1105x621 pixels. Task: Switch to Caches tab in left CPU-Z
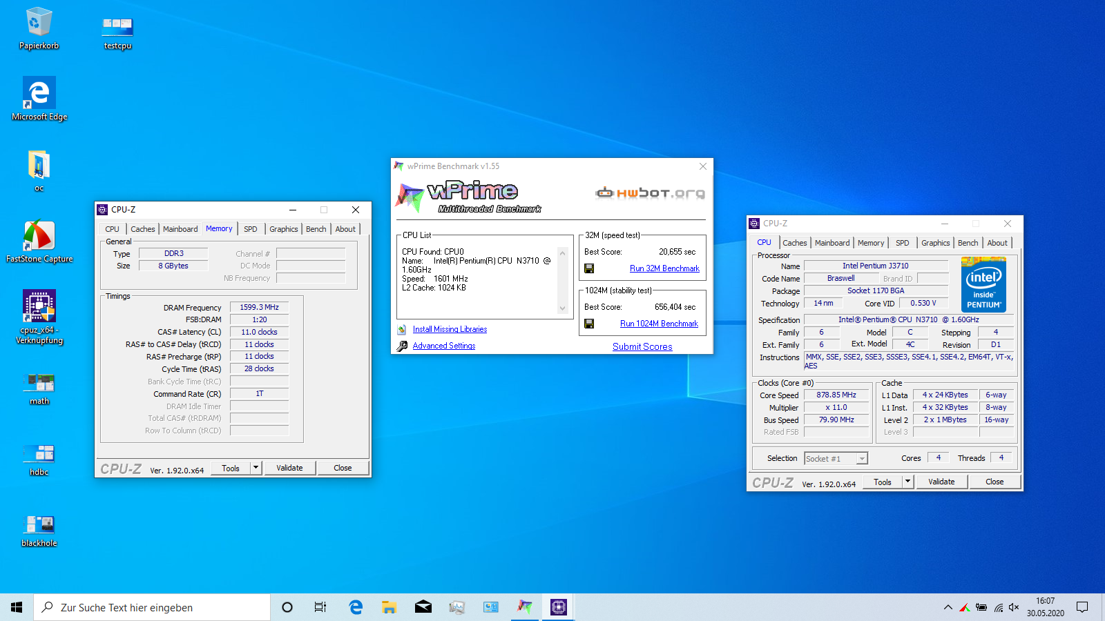click(x=143, y=229)
